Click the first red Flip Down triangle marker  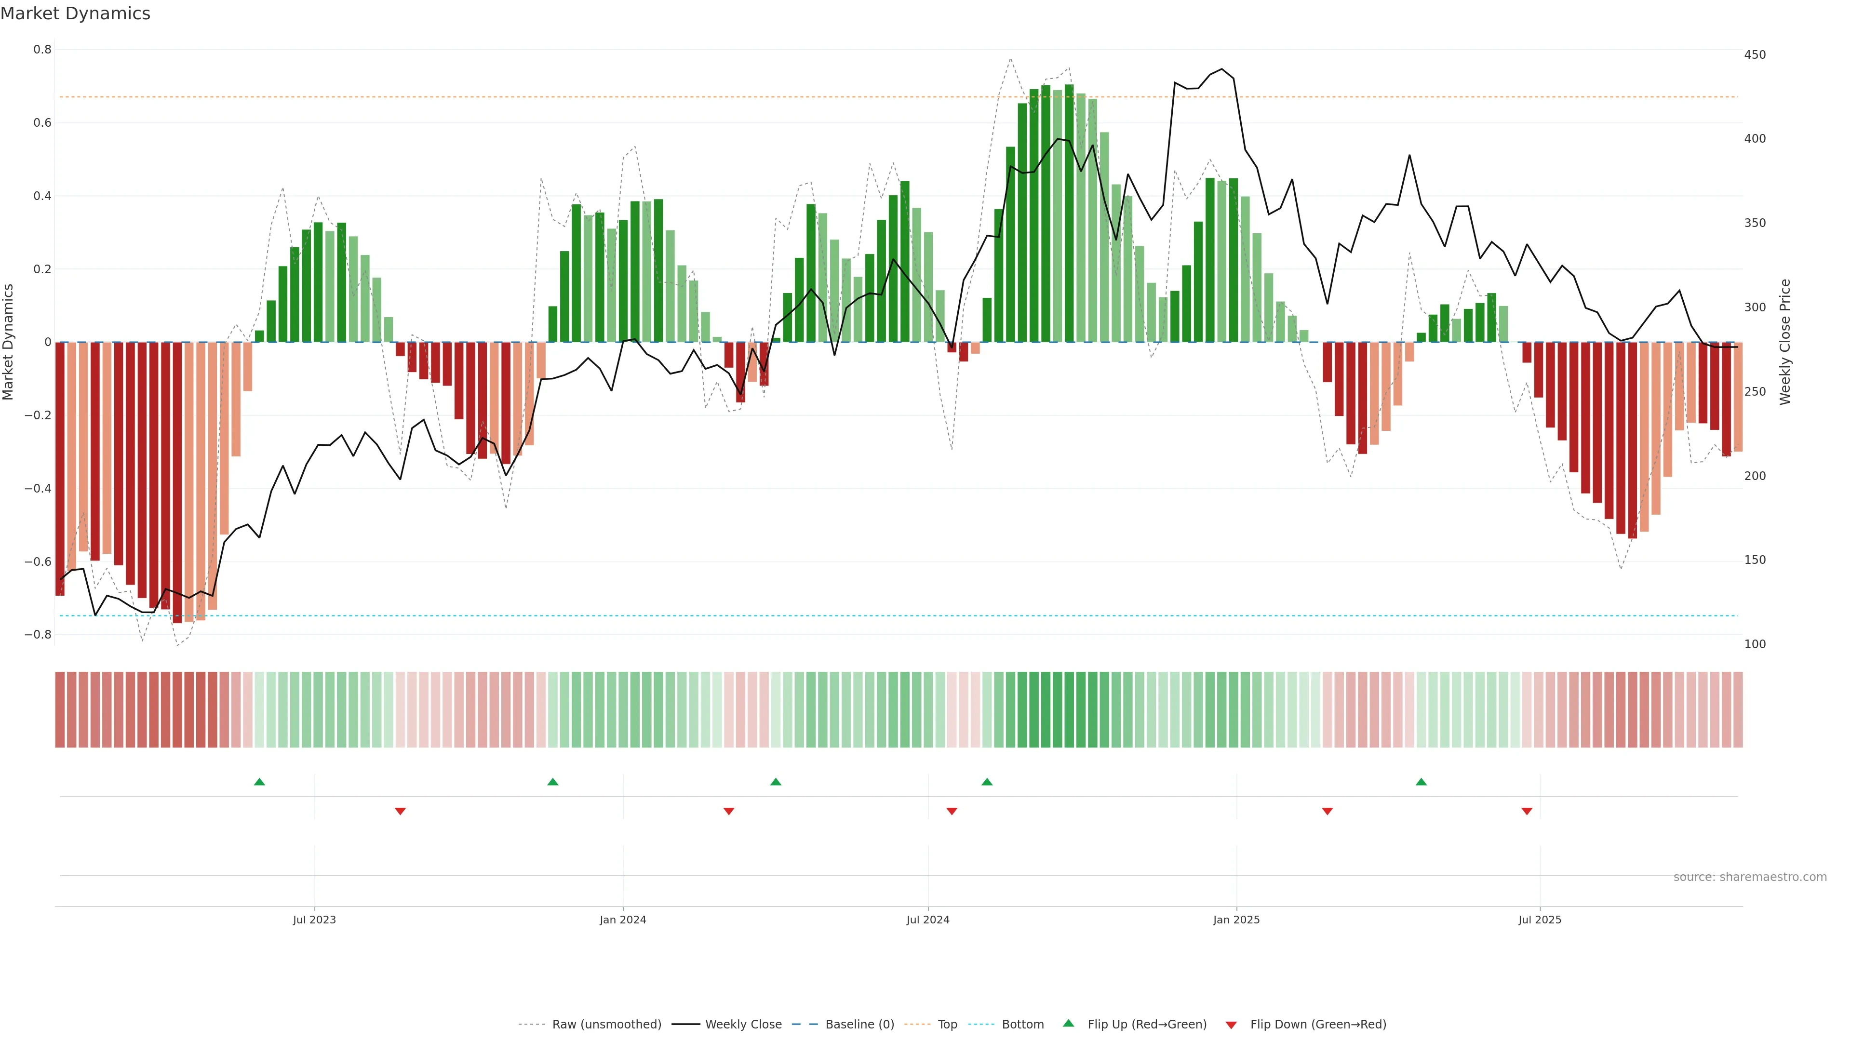[x=400, y=811]
